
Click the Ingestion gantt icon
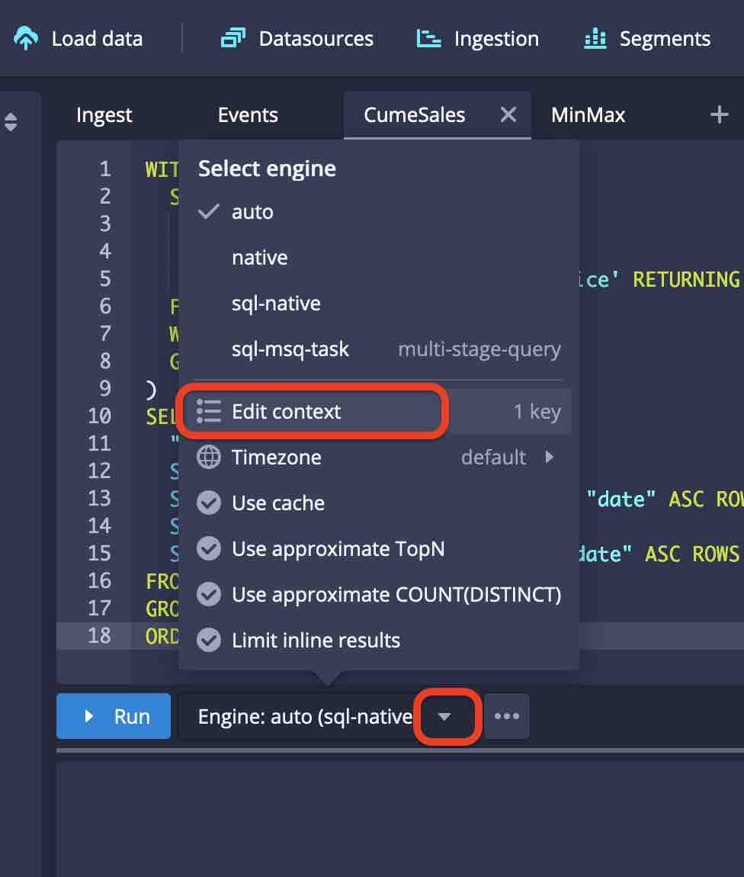point(428,39)
